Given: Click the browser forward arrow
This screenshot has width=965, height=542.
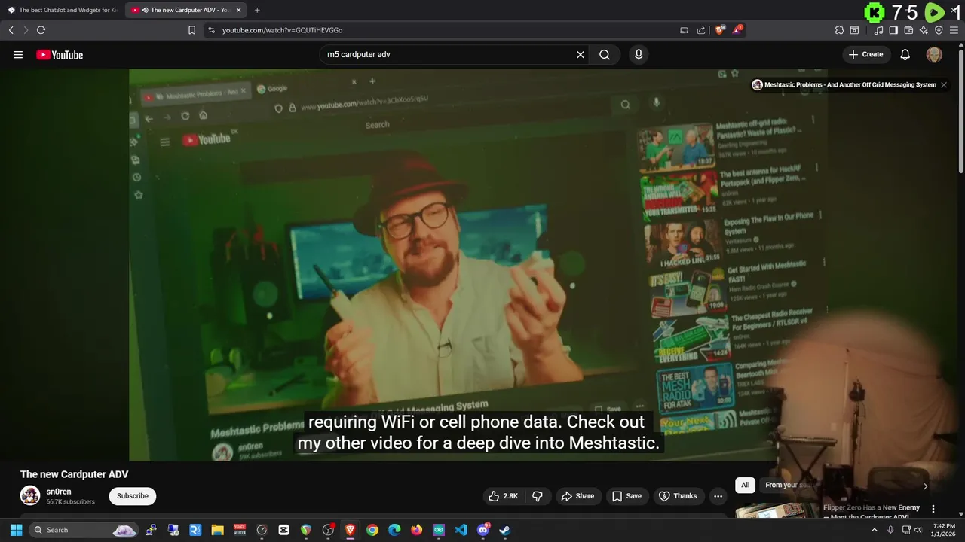Looking at the screenshot, I should tap(26, 30).
